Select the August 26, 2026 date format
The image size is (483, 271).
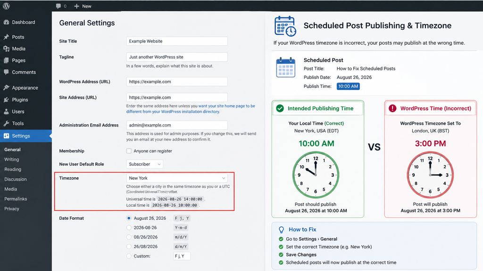pyautogui.click(x=129, y=218)
